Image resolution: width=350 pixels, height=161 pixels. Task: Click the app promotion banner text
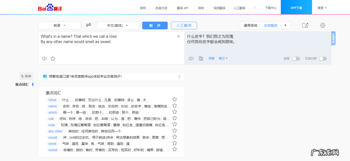(x=85, y=76)
